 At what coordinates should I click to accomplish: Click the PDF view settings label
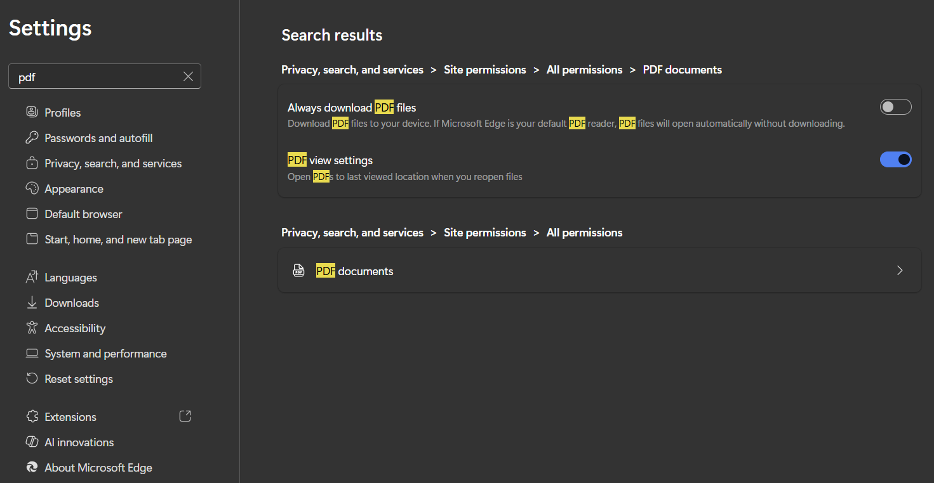[330, 160]
